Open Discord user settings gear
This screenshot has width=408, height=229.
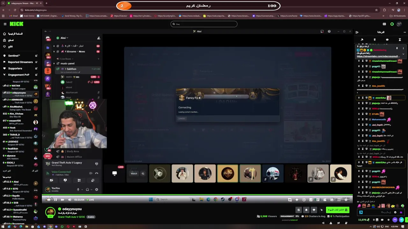[97, 190]
